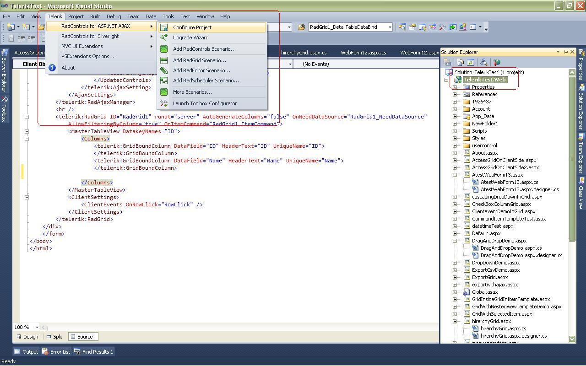Click the Find in Files toolbar icon

pyautogui.click(x=301, y=27)
